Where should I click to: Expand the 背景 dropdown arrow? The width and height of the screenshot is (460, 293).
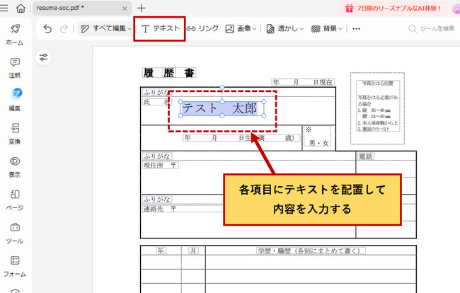coord(340,29)
